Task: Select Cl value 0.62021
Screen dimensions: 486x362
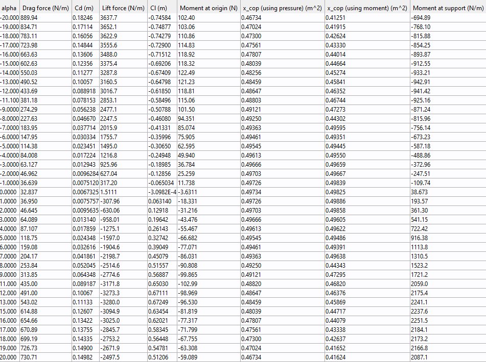Action: pos(163,321)
